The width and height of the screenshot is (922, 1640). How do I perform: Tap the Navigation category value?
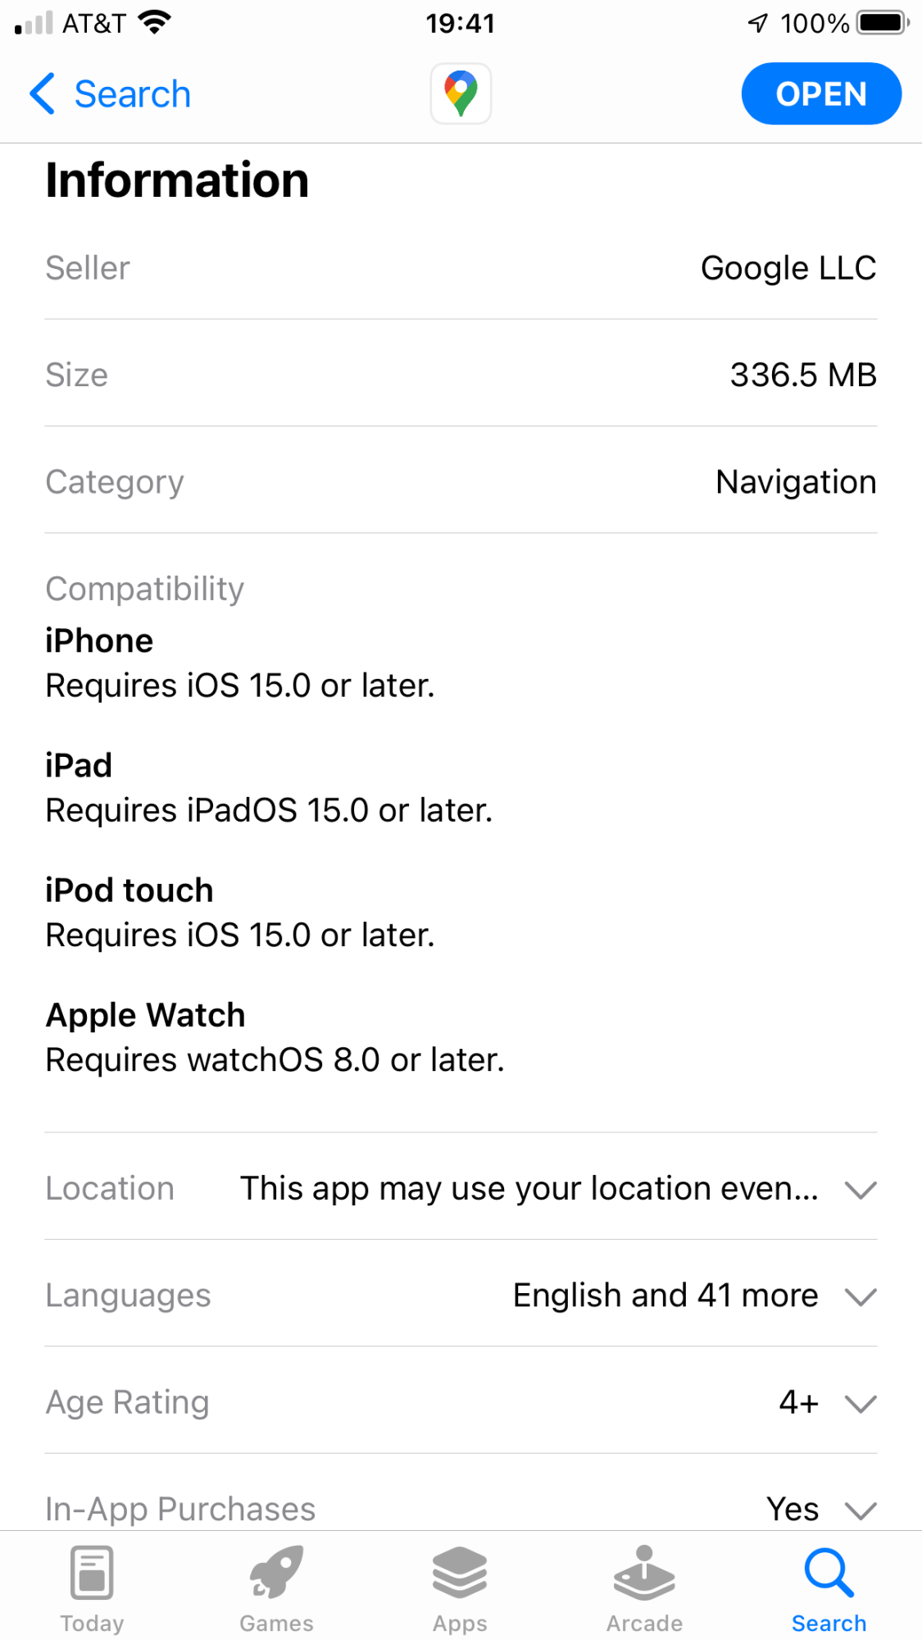tap(796, 482)
